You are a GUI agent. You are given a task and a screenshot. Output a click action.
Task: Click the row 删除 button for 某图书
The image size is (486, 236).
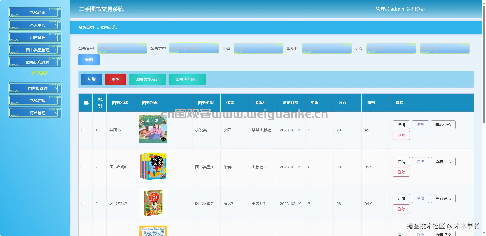401,136
